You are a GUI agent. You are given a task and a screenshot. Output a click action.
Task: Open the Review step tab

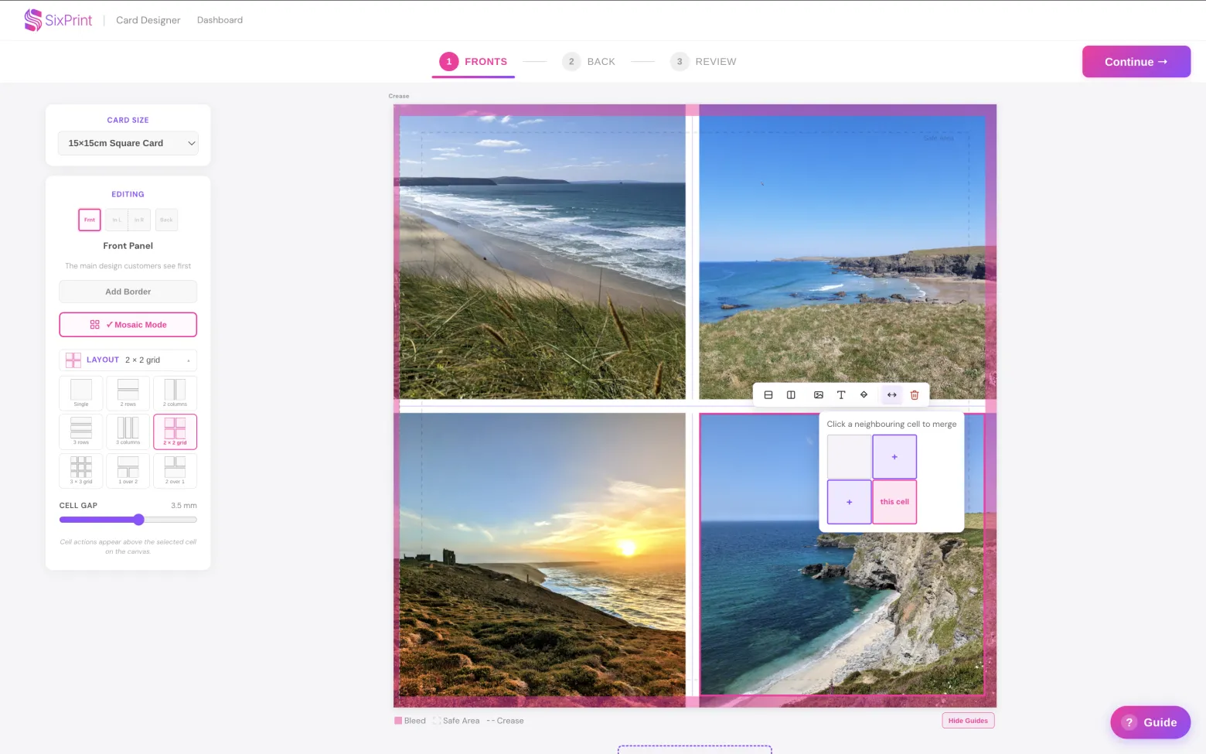coord(703,62)
